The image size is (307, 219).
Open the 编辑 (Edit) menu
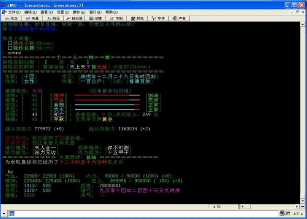click(x=31, y=12)
